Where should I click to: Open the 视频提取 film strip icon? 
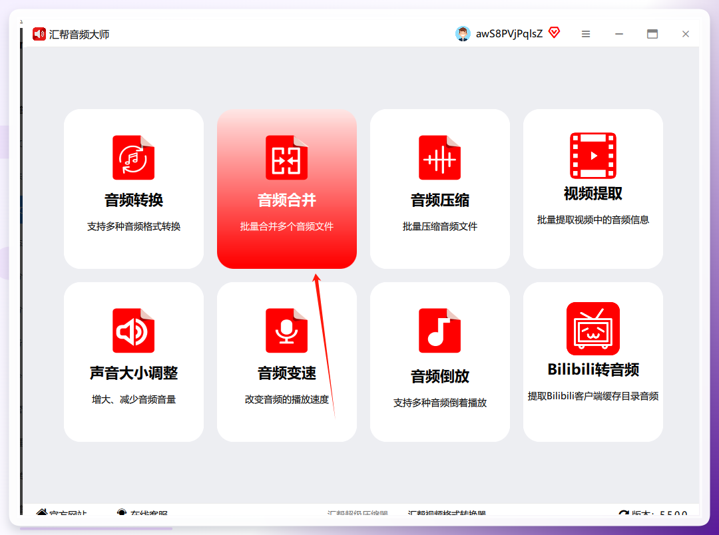click(x=593, y=156)
